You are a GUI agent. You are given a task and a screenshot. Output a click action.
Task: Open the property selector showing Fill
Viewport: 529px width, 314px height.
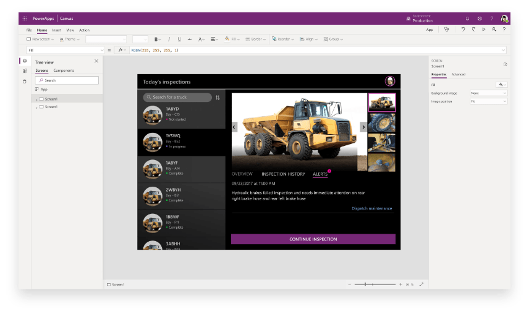[66, 50]
